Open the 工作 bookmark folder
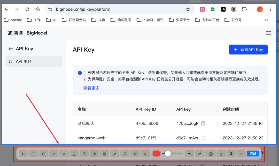Viewport: 279px width, 166px height. click(34, 20)
